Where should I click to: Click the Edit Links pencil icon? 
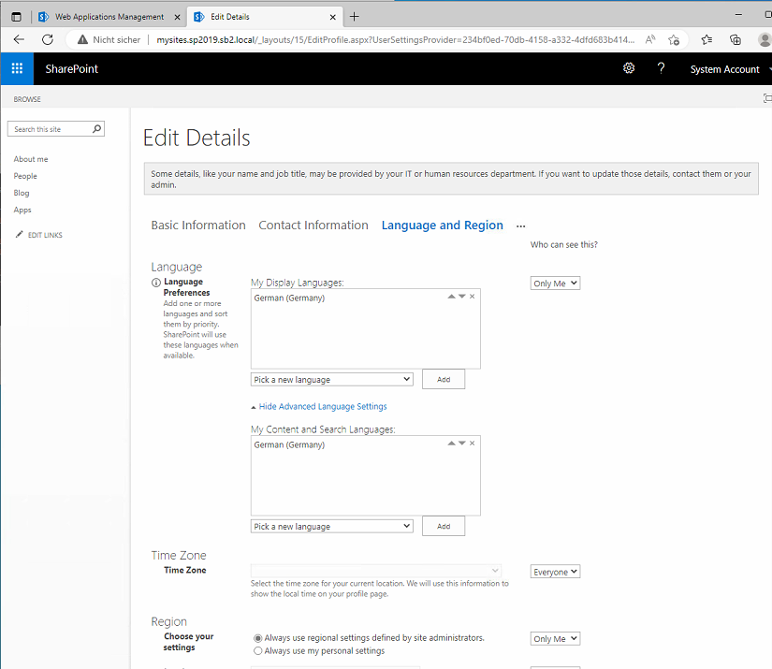(20, 234)
